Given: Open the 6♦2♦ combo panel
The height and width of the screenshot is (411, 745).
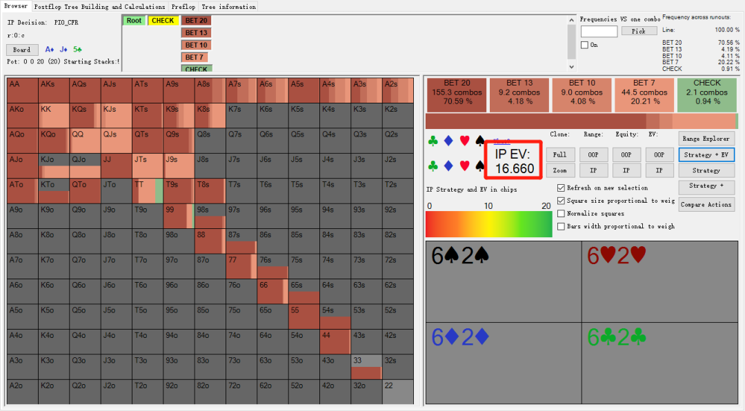Looking at the screenshot, I should click(x=504, y=363).
